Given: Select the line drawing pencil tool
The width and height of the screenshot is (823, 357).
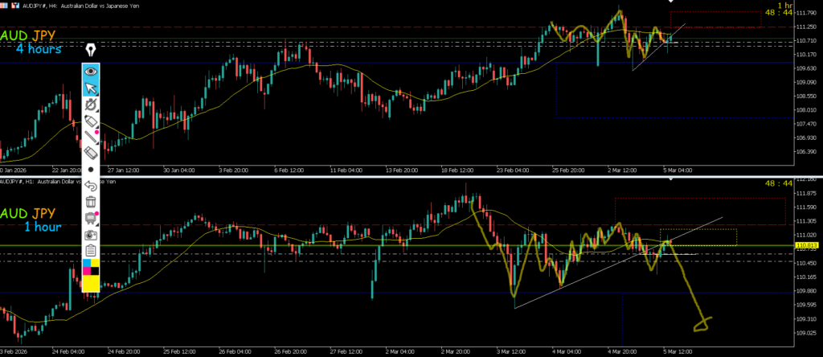Looking at the screenshot, I should pyautogui.click(x=91, y=137).
